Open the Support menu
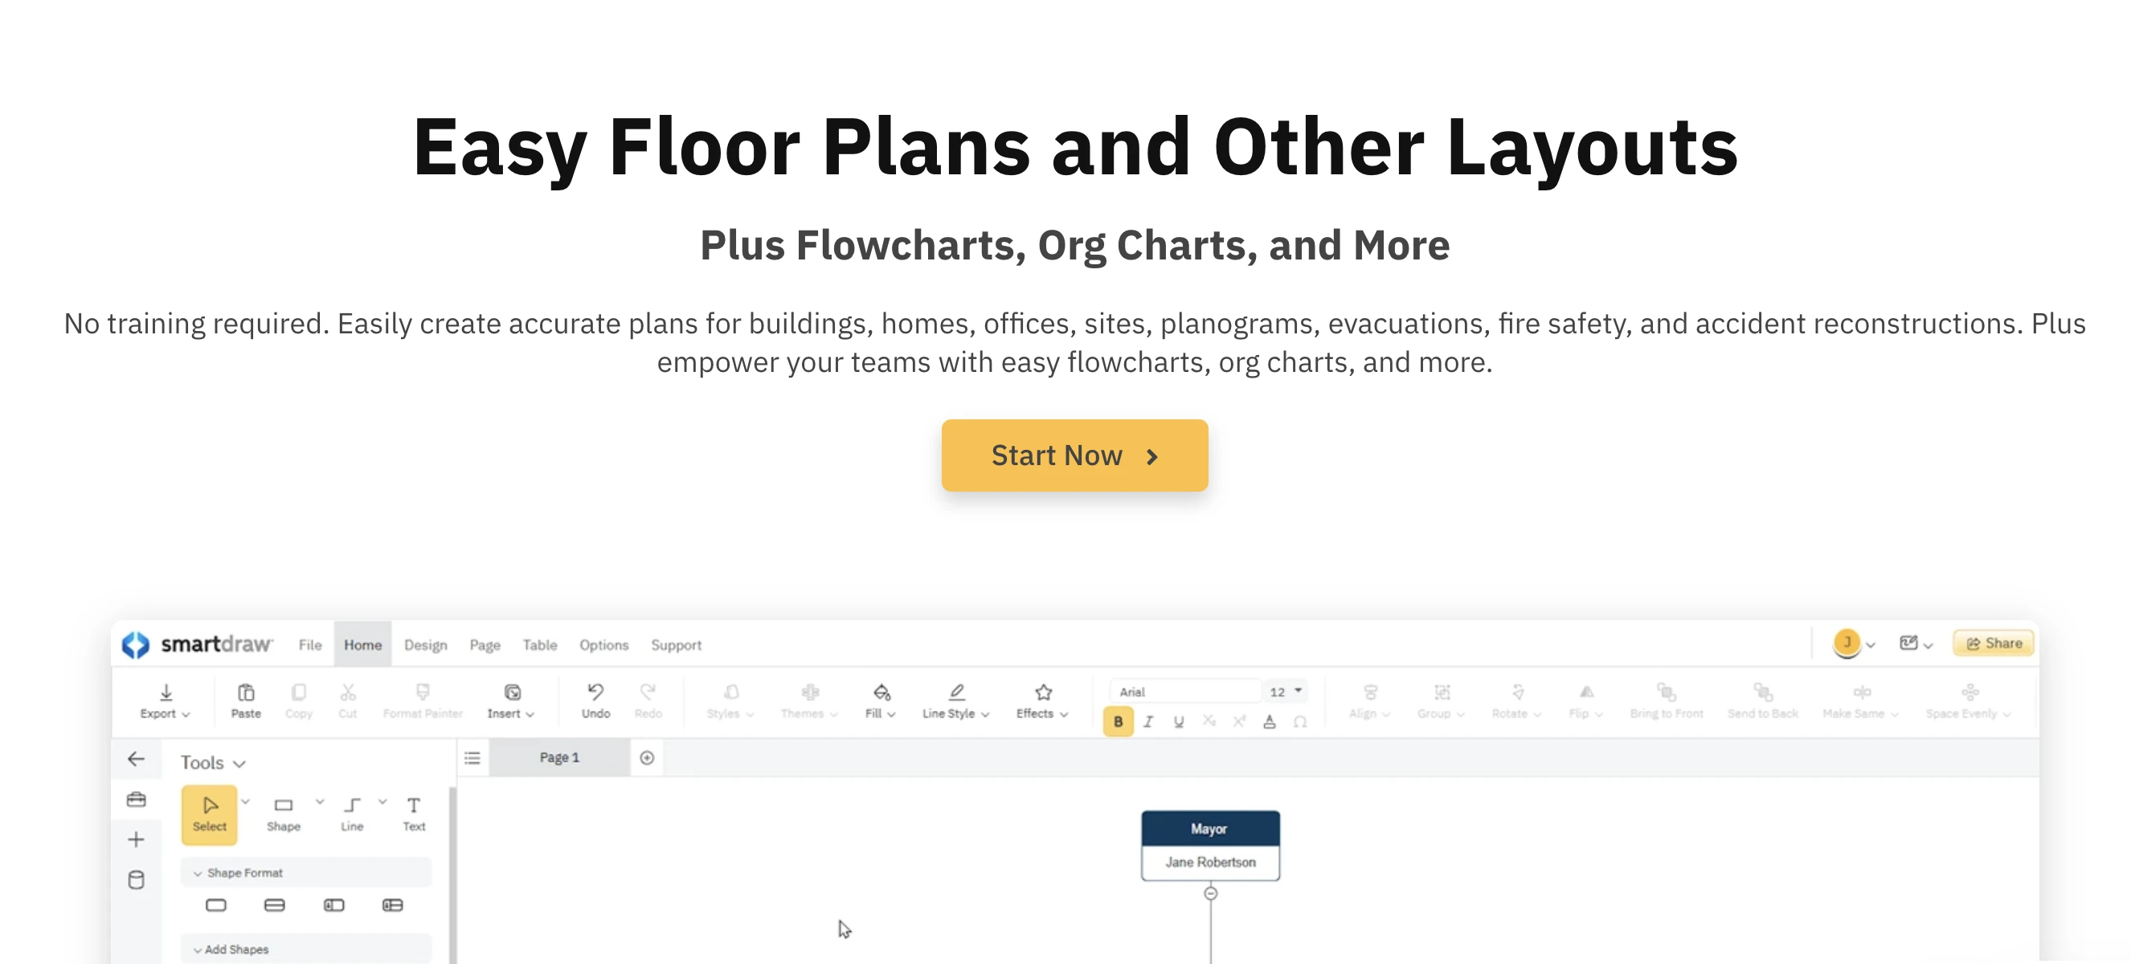 [676, 645]
